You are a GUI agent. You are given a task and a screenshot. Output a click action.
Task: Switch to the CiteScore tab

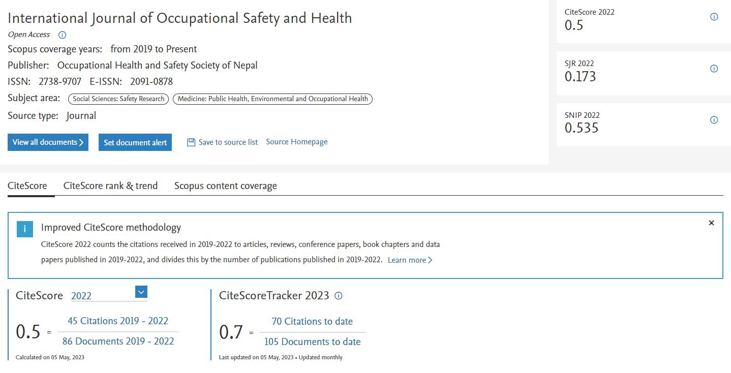click(x=27, y=185)
